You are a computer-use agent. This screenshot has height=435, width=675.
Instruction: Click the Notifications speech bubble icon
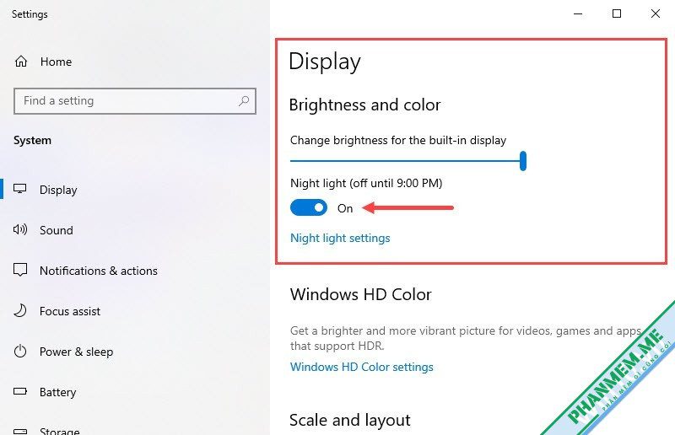click(19, 270)
